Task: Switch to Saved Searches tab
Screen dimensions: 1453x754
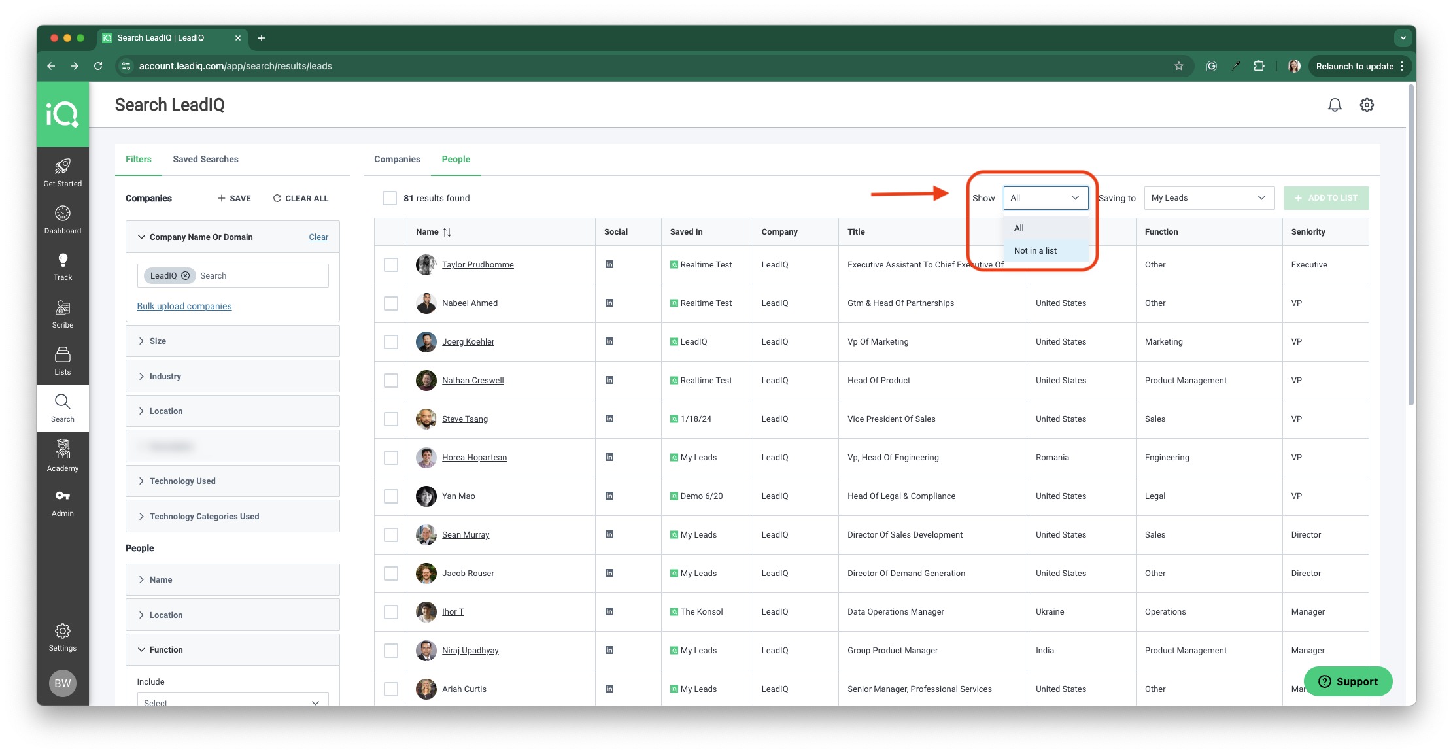Action: click(205, 160)
